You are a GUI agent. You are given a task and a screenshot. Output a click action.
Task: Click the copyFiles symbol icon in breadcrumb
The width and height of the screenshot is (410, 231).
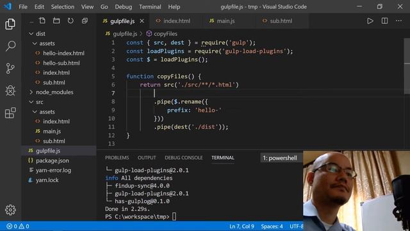point(149,33)
